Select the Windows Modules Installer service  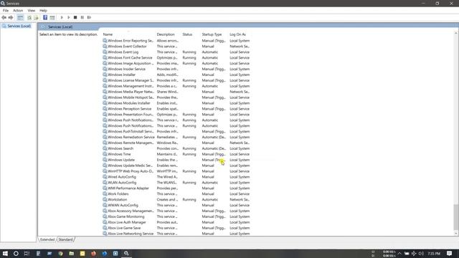coord(176,103)
